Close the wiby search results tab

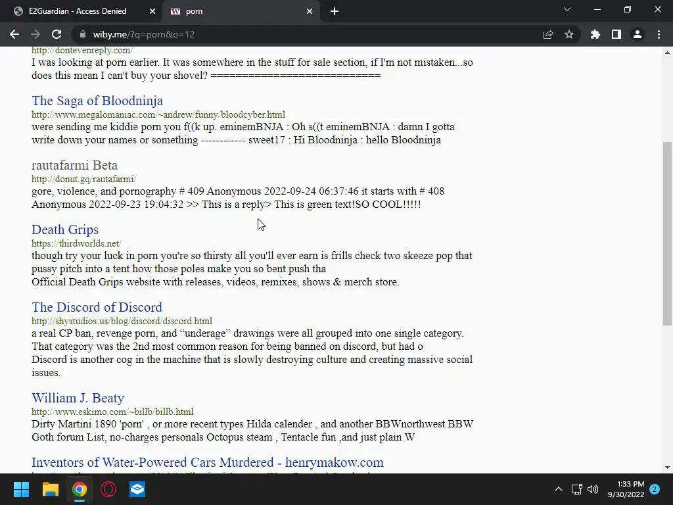coord(310,12)
